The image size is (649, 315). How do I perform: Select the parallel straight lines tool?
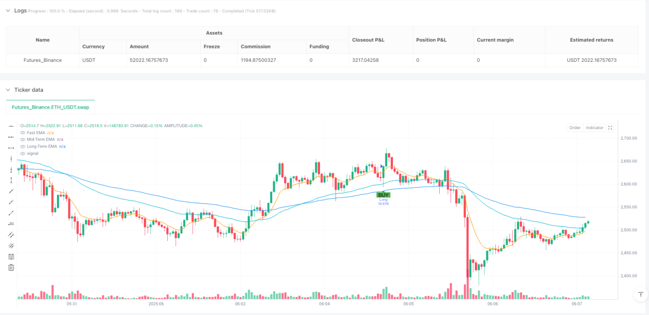click(11, 235)
